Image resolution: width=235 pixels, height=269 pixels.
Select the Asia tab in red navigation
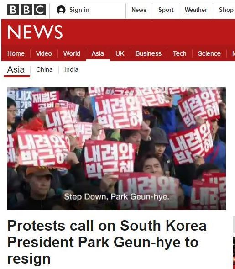[98, 53]
